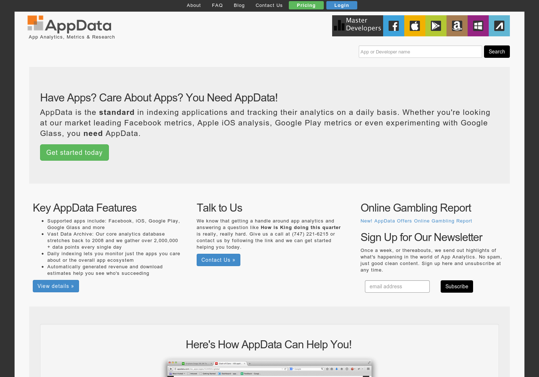Navigate to the FAQ section
The height and width of the screenshot is (377, 539).
pos(217,5)
